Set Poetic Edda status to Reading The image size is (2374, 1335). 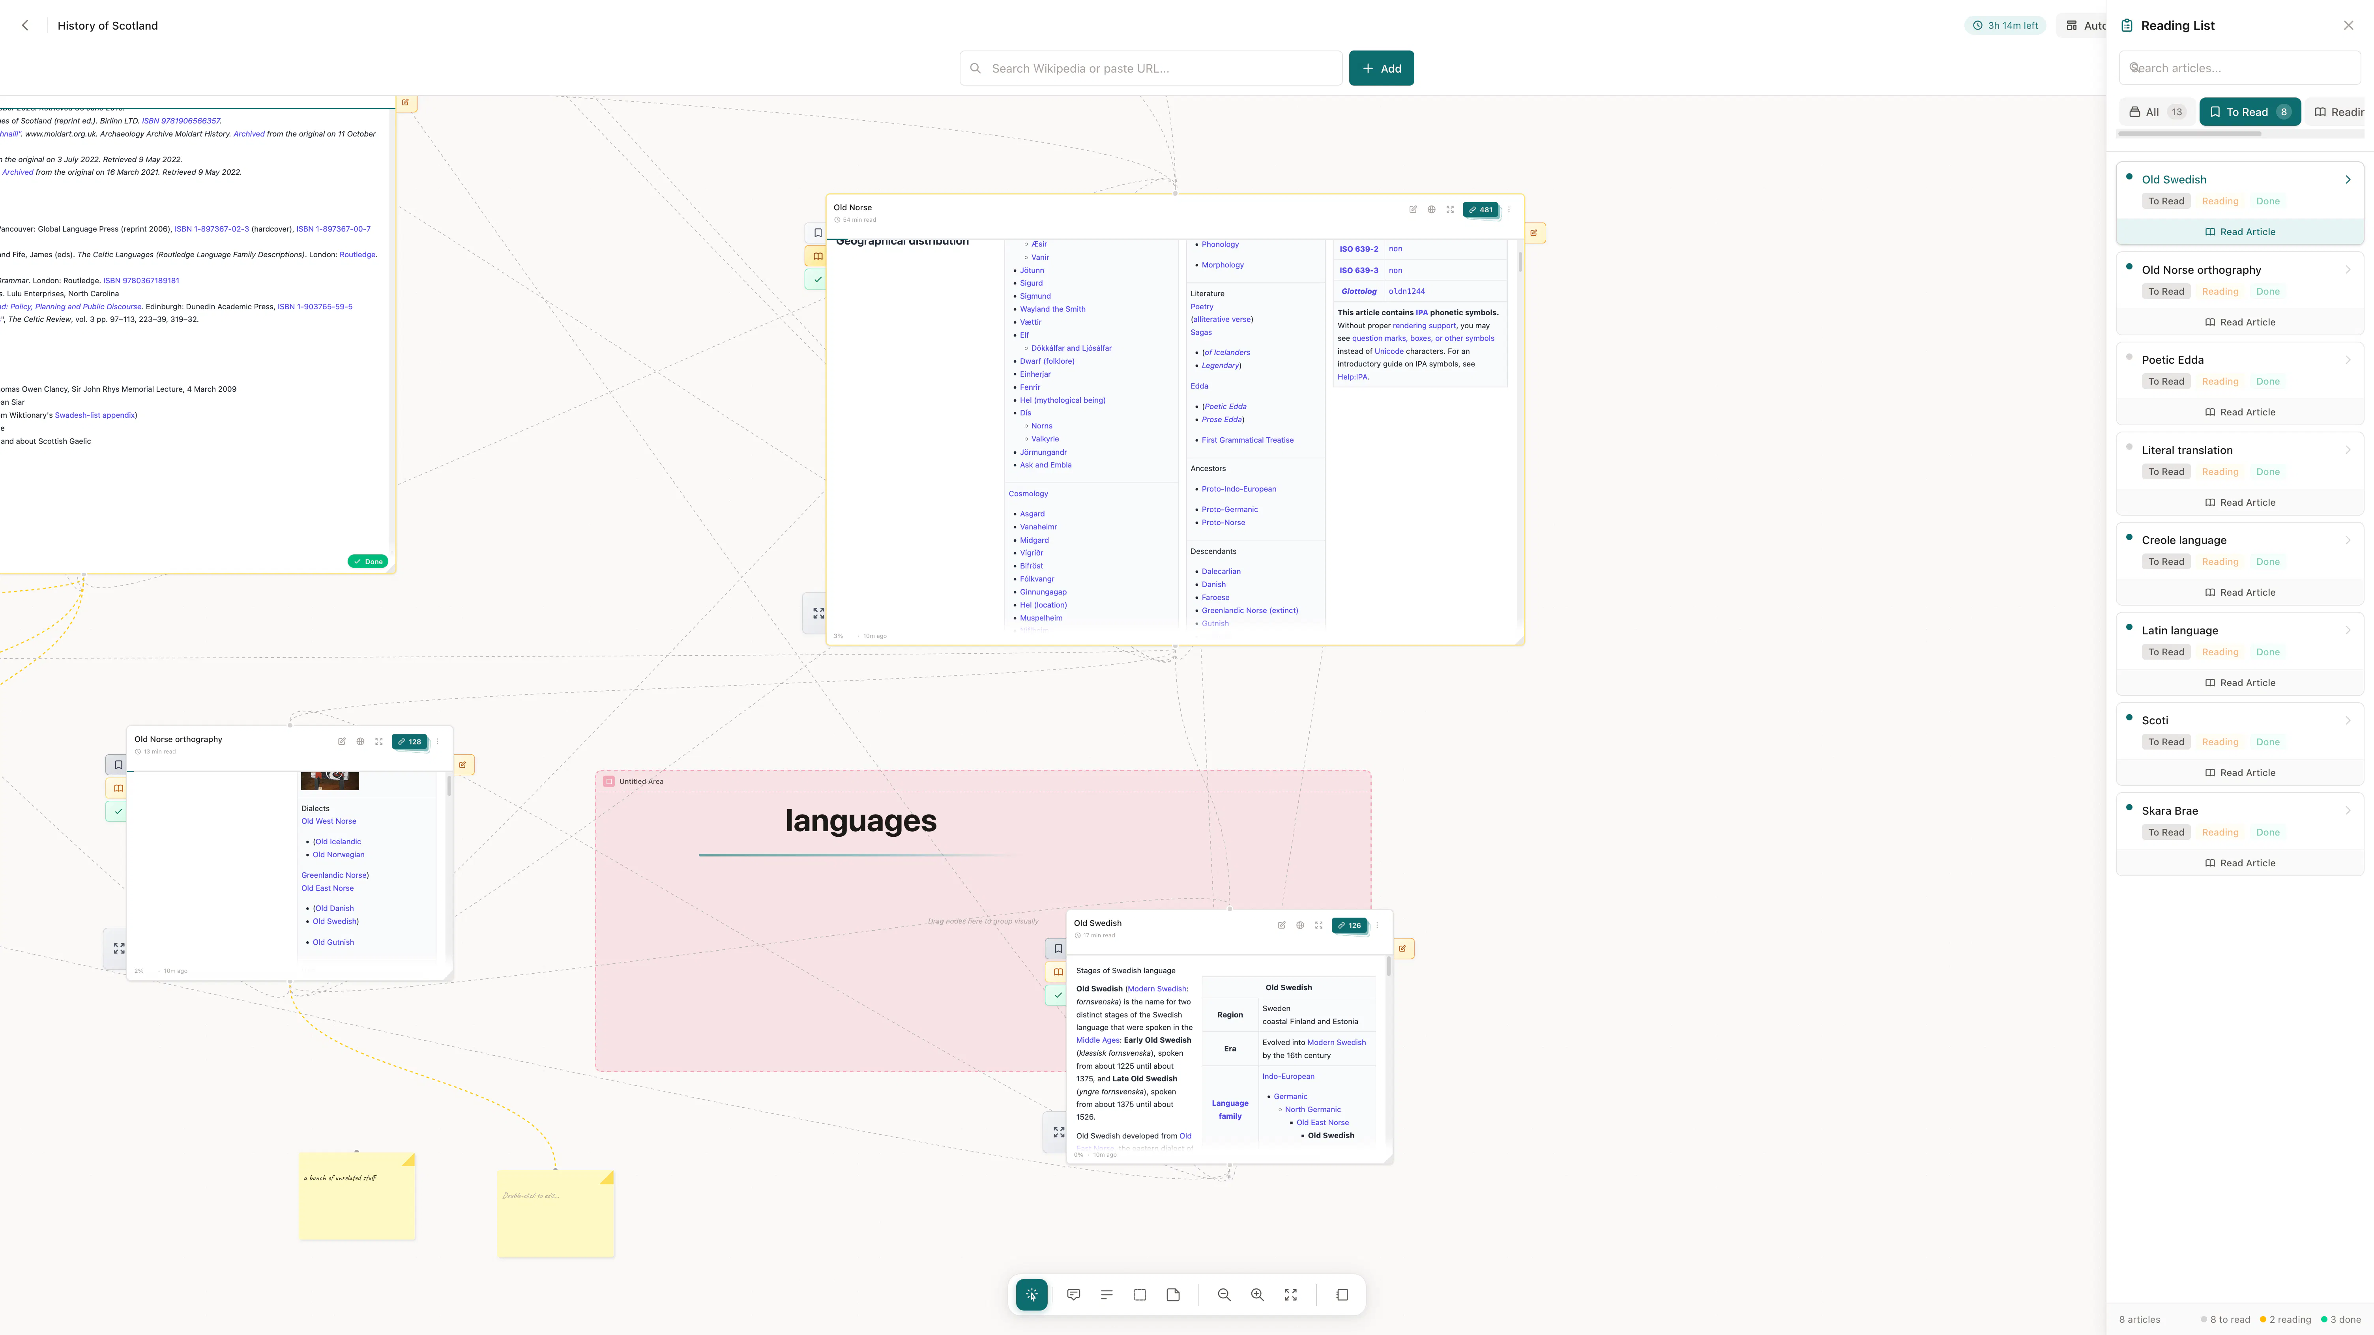click(2219, 381)
